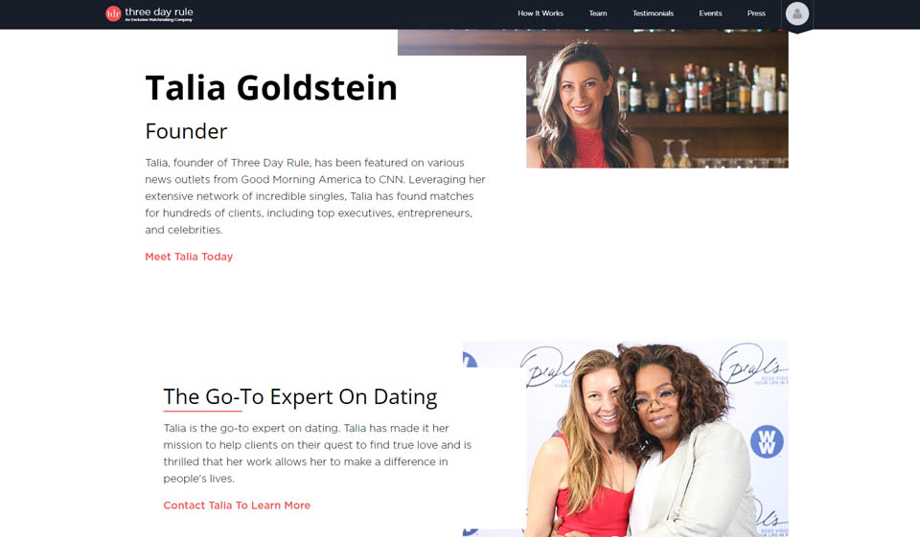Click the blue WW circle logo in photo

[767, 441]
